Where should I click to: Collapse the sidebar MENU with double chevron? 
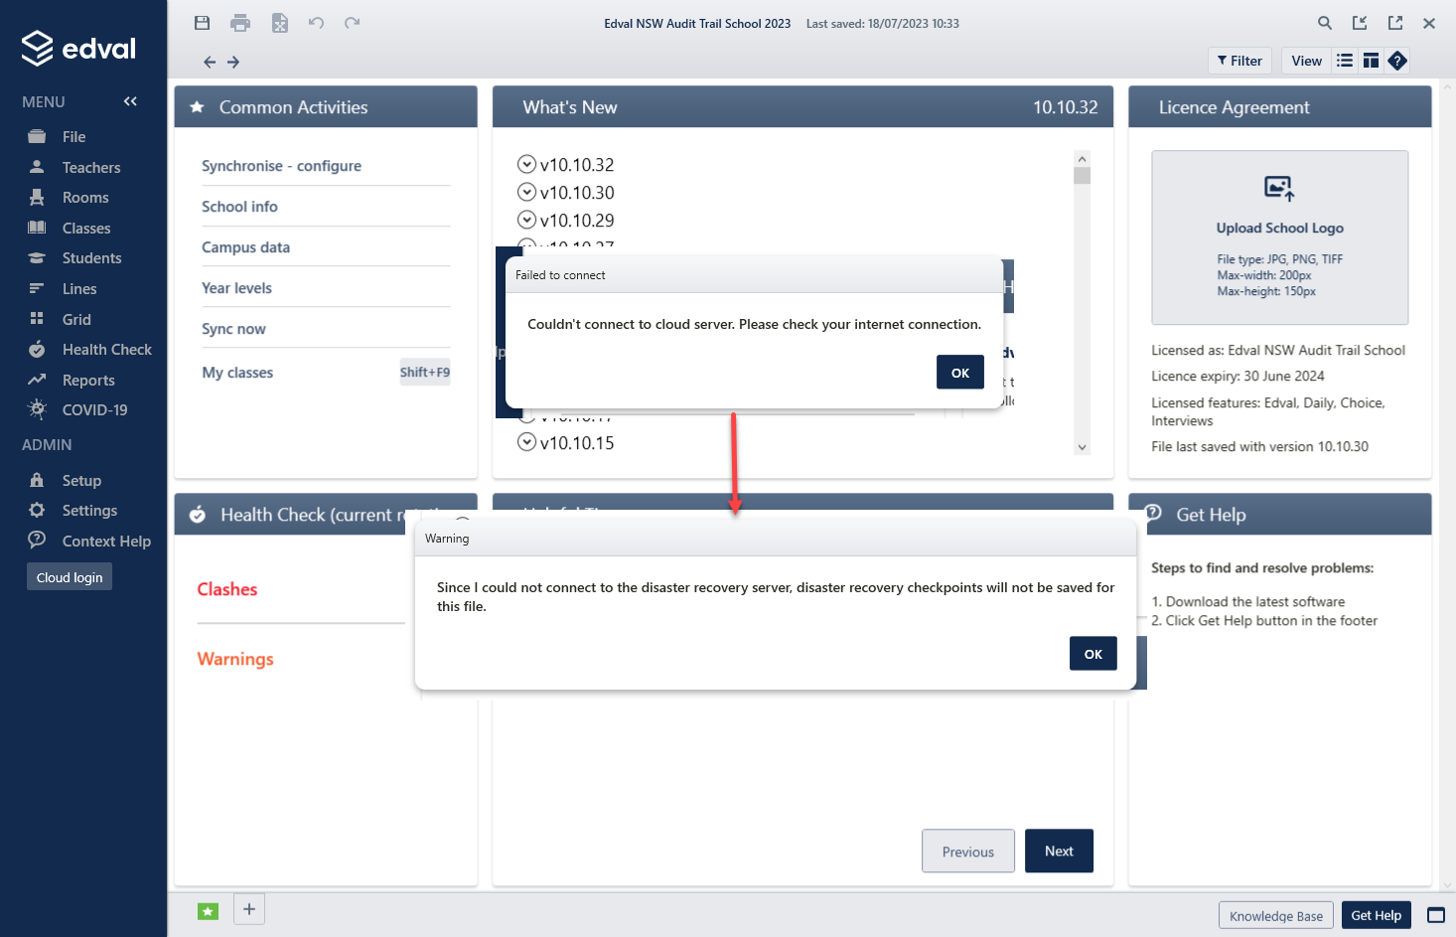pyautogui.click(x=130, y=101)
